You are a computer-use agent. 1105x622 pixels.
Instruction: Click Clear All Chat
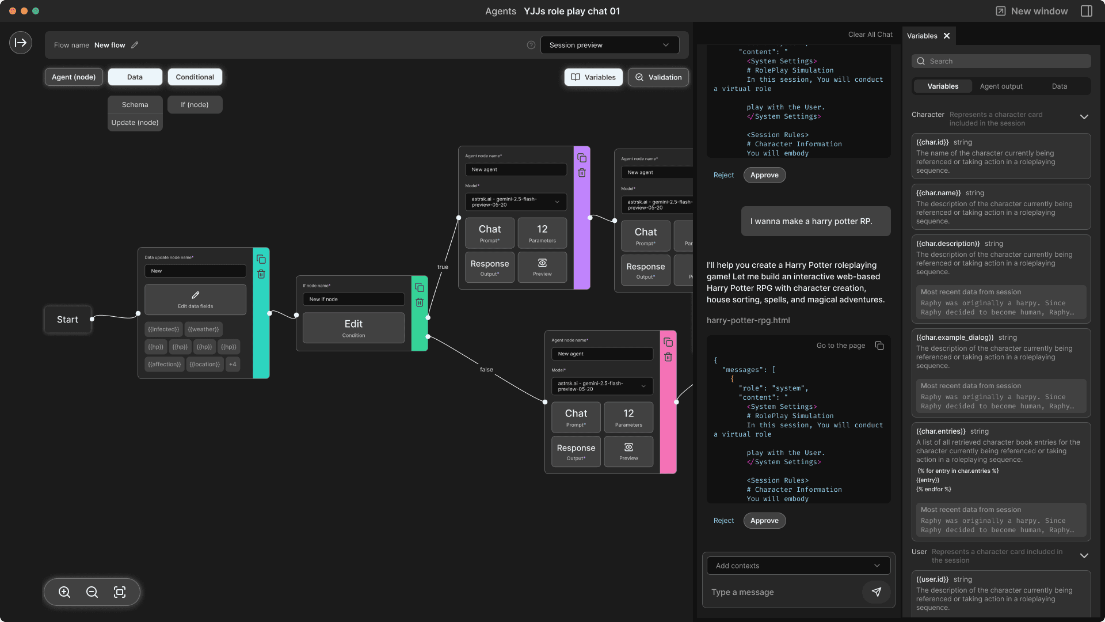pos(870,35)
